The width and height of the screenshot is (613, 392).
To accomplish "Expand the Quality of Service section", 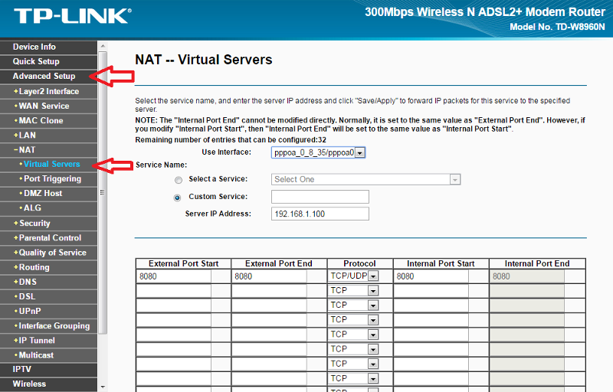I will click(x=52, y=253).
